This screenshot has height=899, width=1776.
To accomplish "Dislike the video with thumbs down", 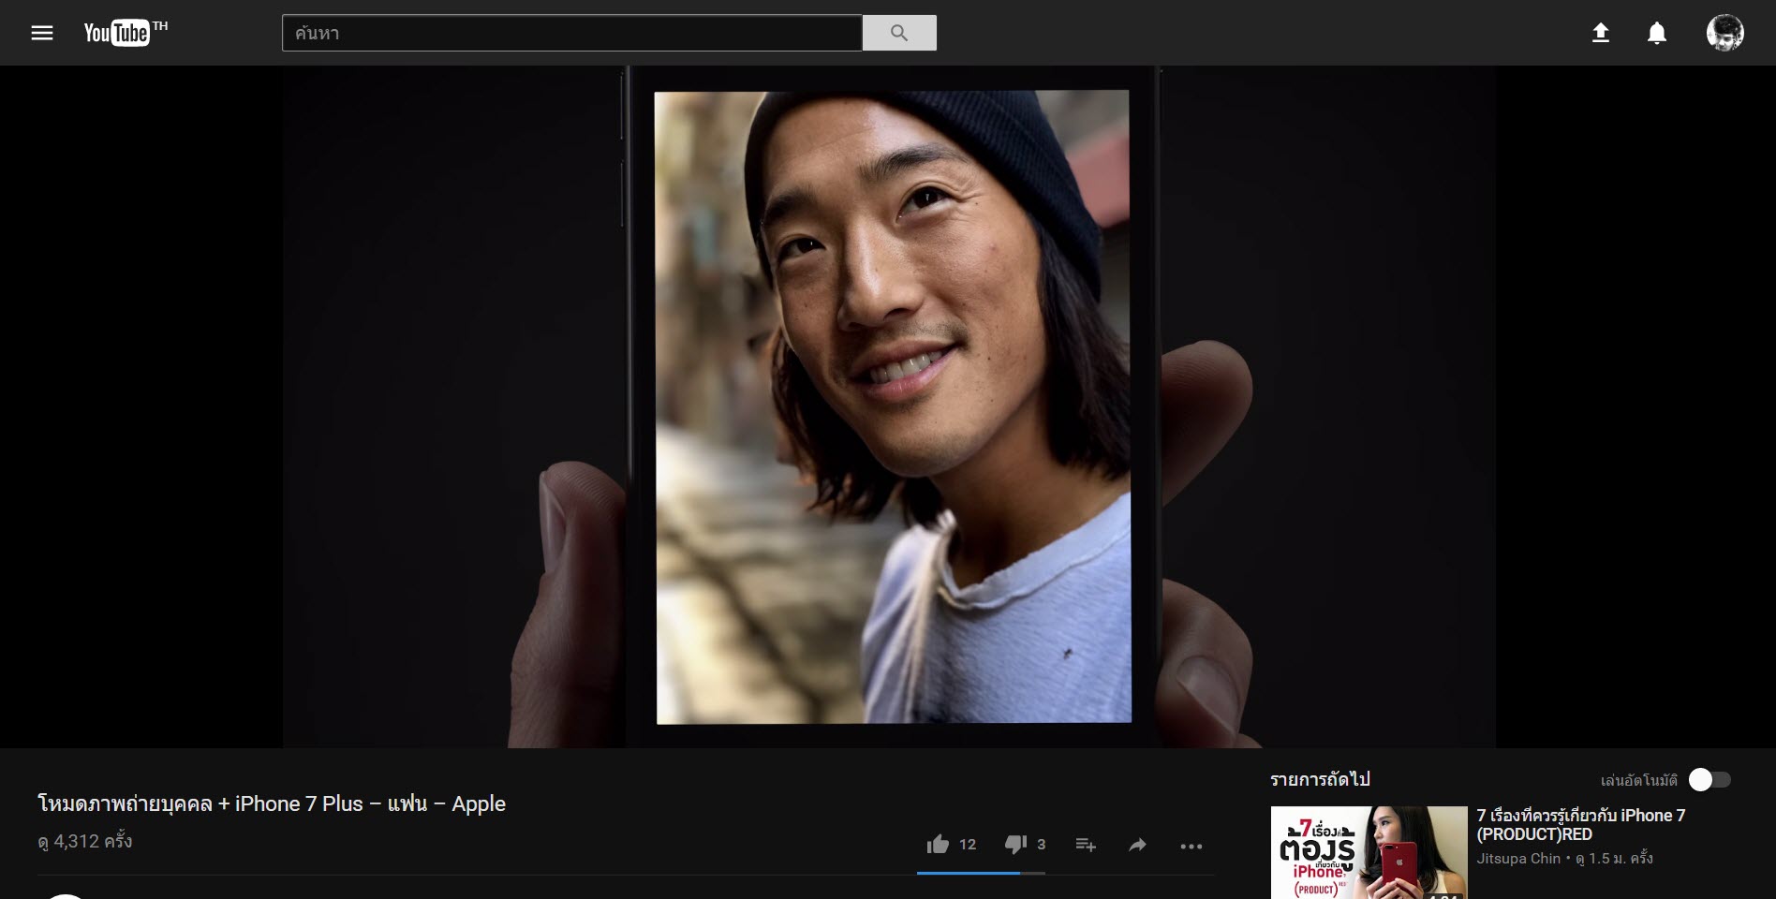I will click(1015, 845).
